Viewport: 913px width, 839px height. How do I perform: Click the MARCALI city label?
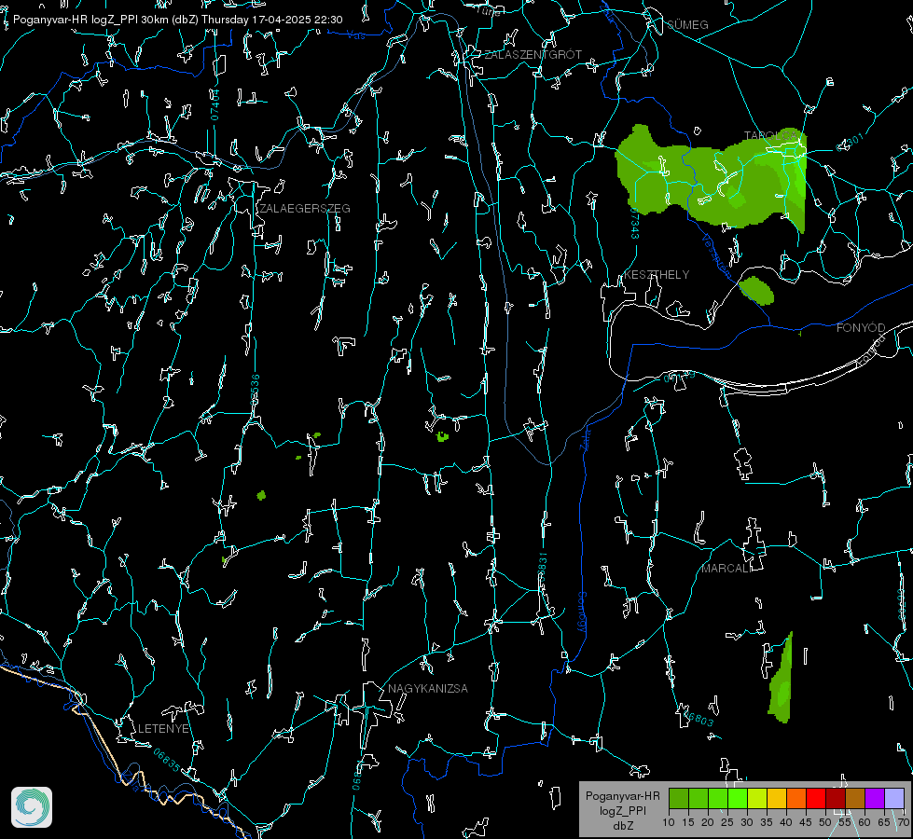click(x=726, y=569)
